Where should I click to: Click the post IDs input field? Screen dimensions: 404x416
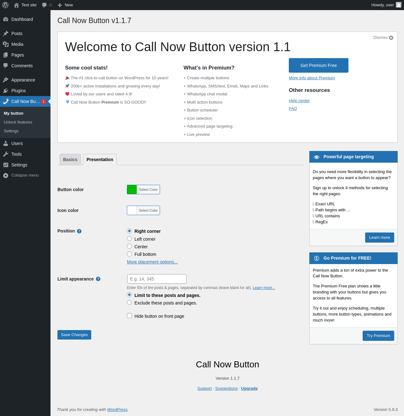click(x=157, y=279)
